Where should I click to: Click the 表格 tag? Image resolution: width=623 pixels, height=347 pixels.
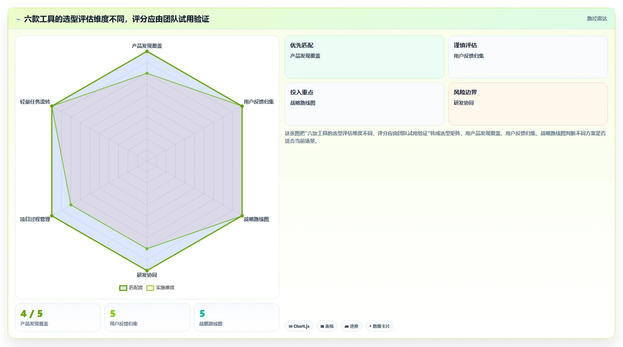click(x=327, y=326)
